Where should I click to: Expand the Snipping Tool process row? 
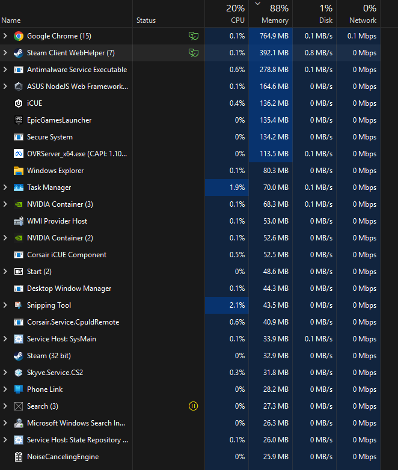tap(5, 305)
